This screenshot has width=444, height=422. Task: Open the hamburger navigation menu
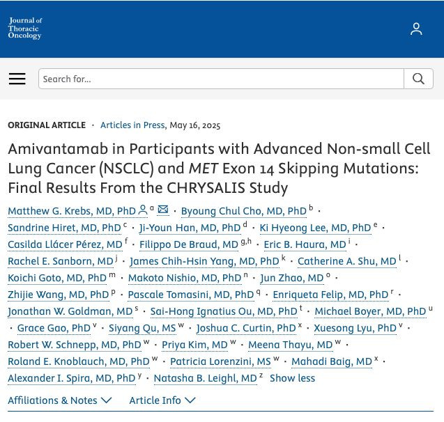pyautogui.click(x=17, y=79)
